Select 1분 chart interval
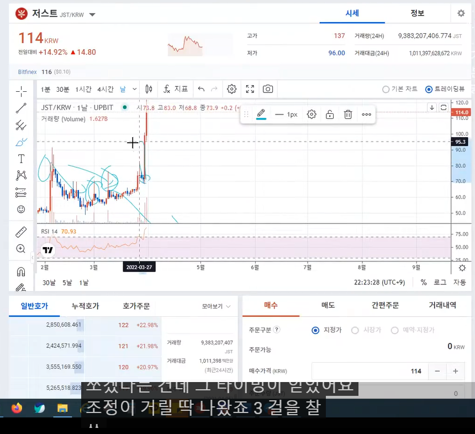The height and width of the screenshot is (434, 475). tap(45, 90)
